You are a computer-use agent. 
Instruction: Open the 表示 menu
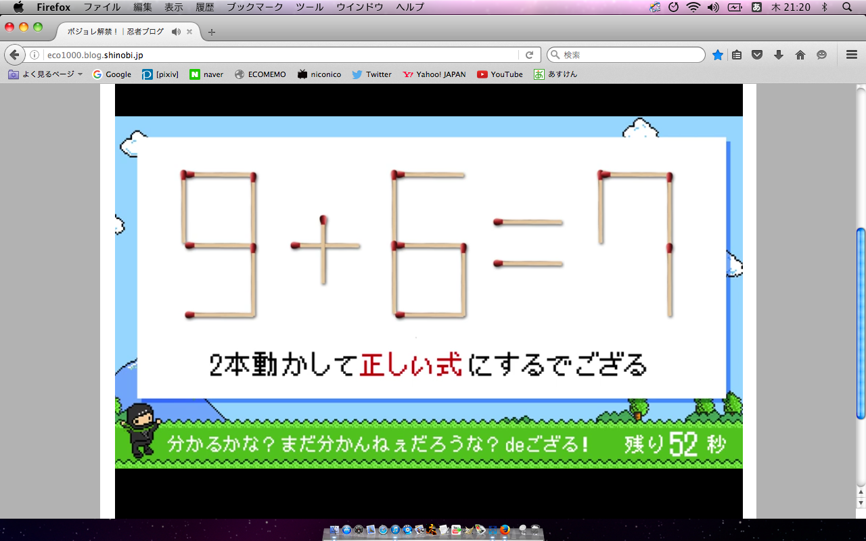[174, 7]
